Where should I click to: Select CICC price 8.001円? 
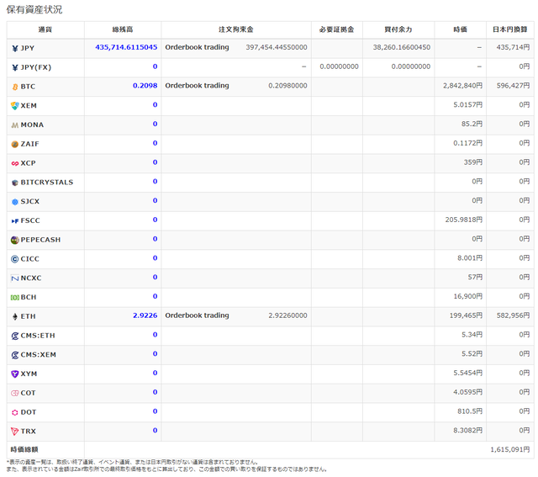click(470, 258)
